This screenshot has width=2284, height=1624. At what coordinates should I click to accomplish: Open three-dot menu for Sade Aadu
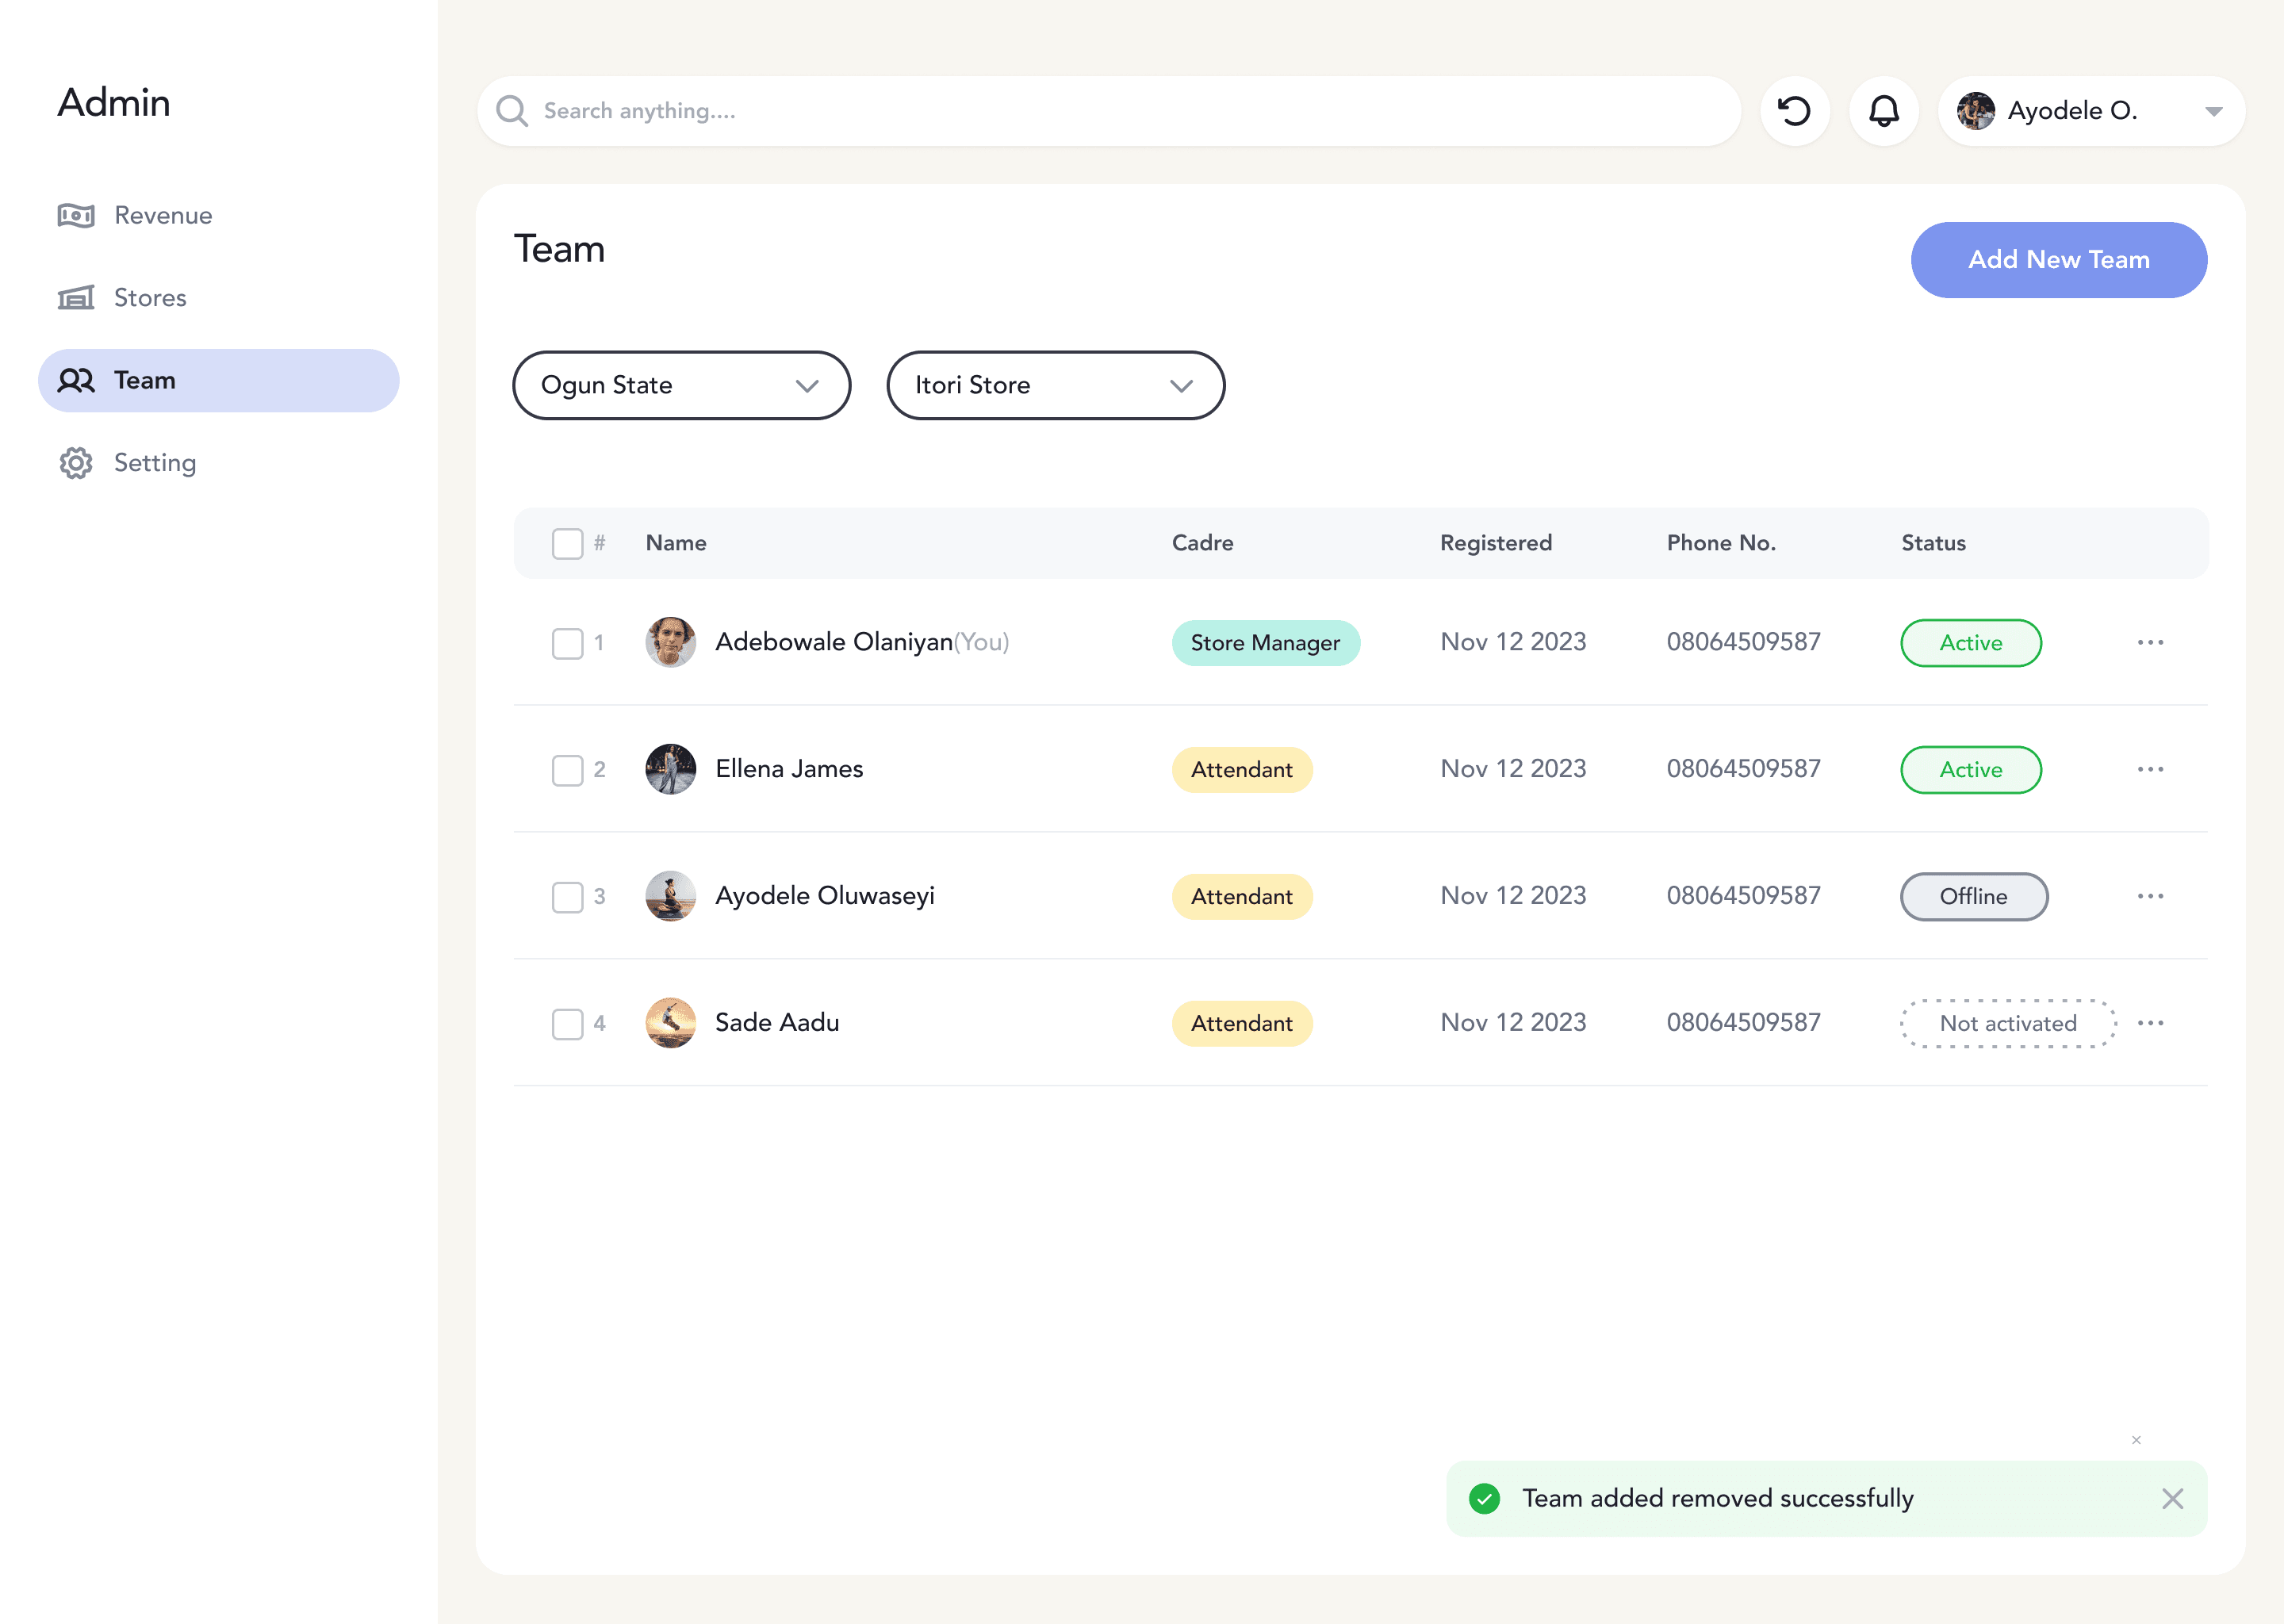[x=2150, y=1023]
